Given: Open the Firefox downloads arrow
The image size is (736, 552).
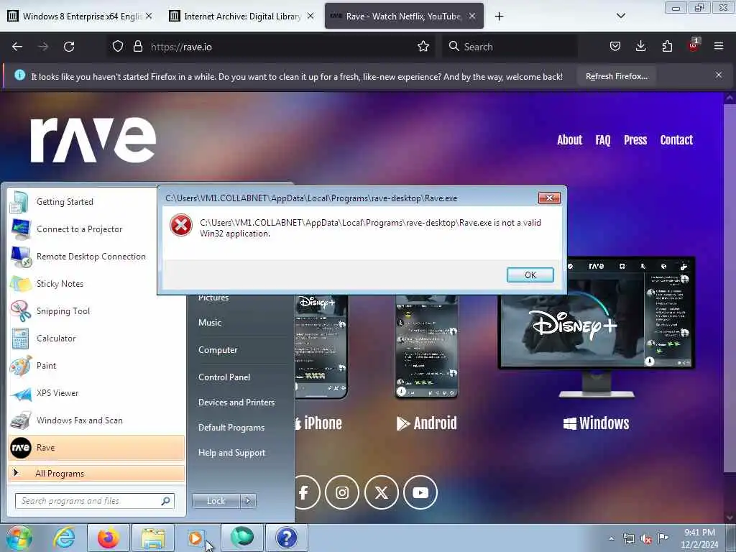Looking at the screenshot, I should pos(640,46).
